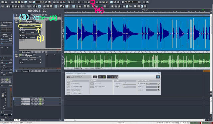Click the bottom button in AudioSnap left column
Image resolution: width=213 pixels, height=124 pixels.
pyautogui.click(x=68, y=93)
